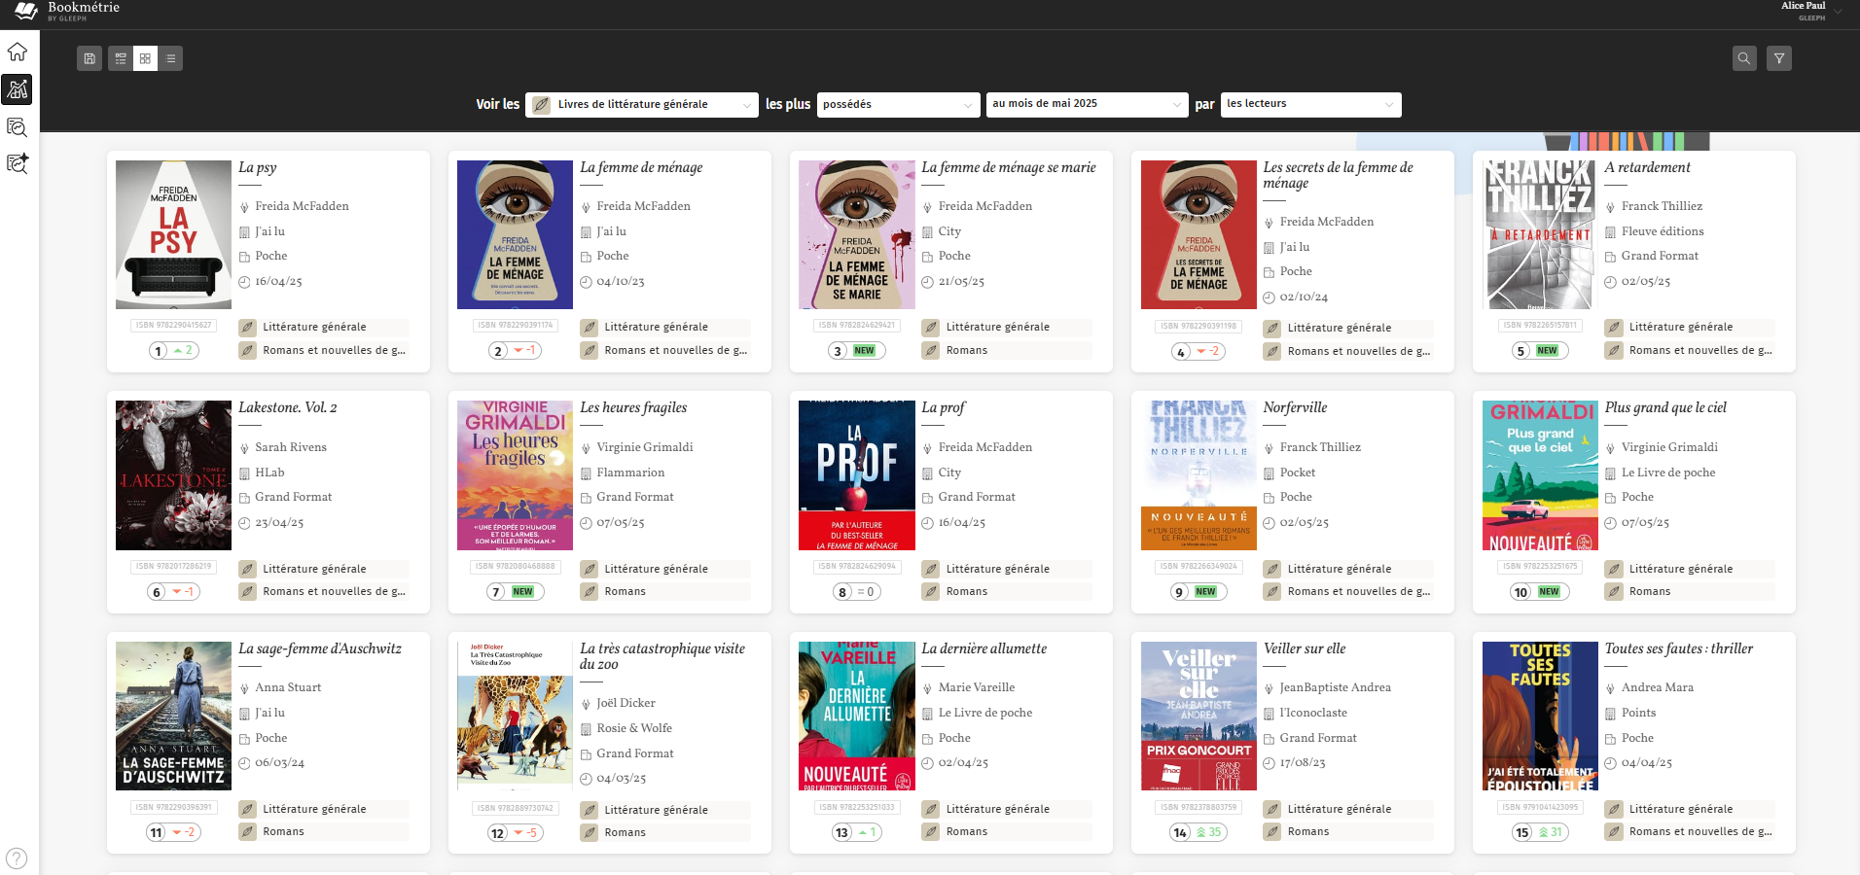Screen dimensions: 1860x875
Task: Open the title 'Les heures fragiles'
Action: tap(633, 407)
